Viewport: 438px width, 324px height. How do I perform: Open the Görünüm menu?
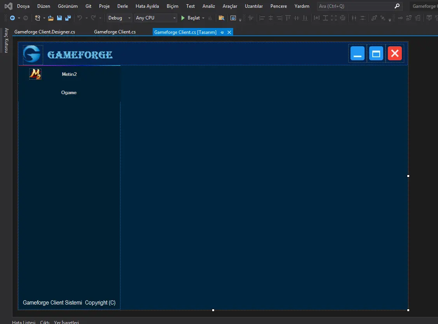tap(68, 6)
